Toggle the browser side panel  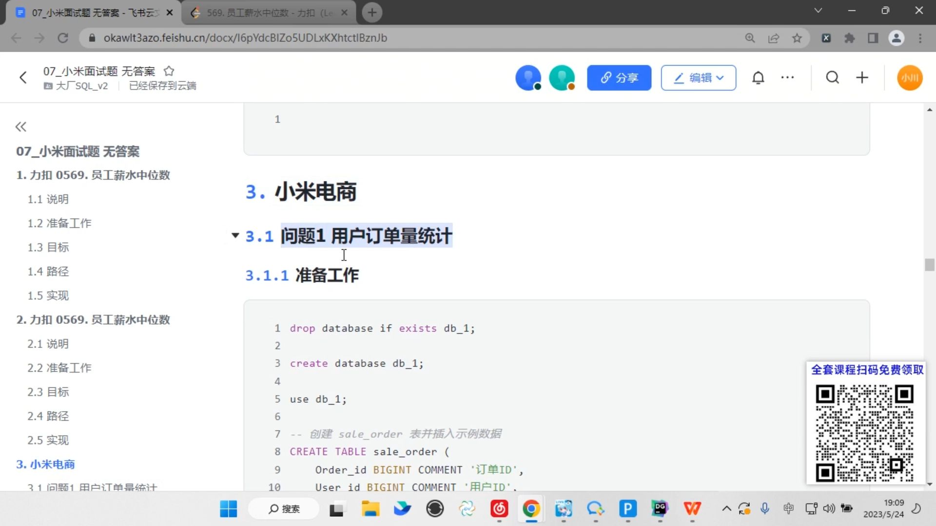coord(873,38)
